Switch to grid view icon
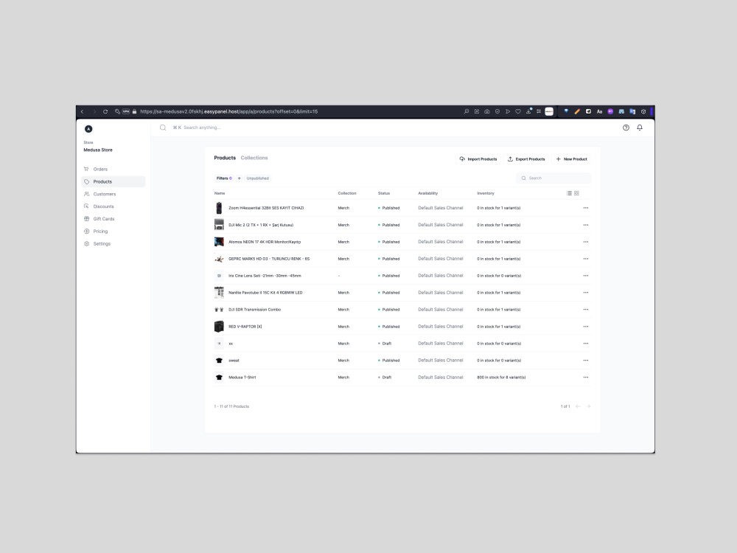This screenshot has width=737, height=553. pos(577,193)
